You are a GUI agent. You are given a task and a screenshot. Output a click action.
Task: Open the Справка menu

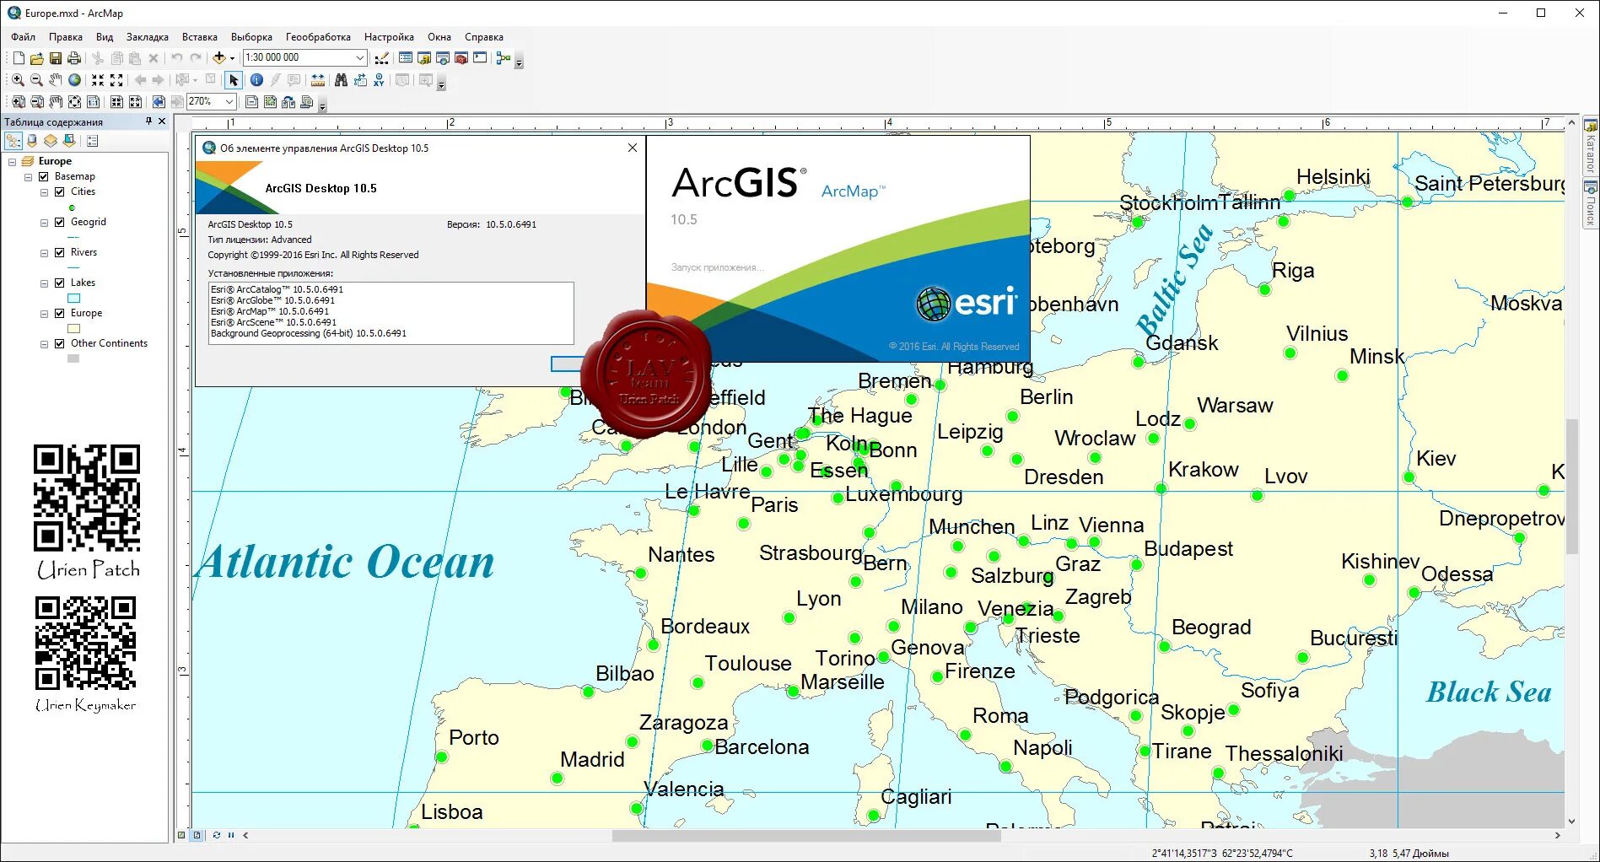click(x=484, y=37)
